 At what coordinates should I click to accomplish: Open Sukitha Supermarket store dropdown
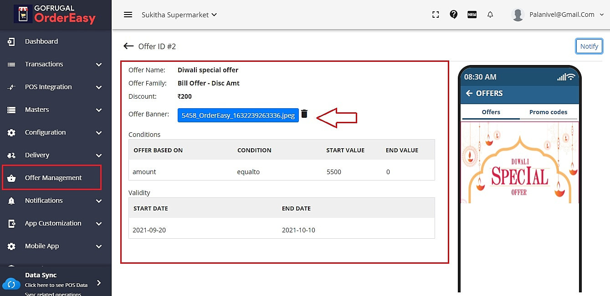[179, 15]
